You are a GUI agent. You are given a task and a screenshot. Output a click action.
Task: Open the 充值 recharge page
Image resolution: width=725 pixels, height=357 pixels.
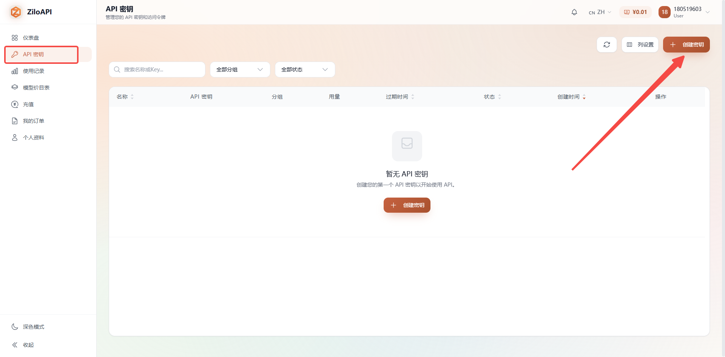pos(48,104)
